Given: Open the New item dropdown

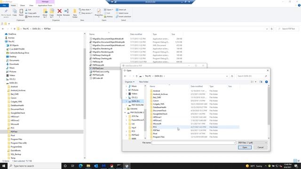Looking at the screenshot, I should pos(85,9).
